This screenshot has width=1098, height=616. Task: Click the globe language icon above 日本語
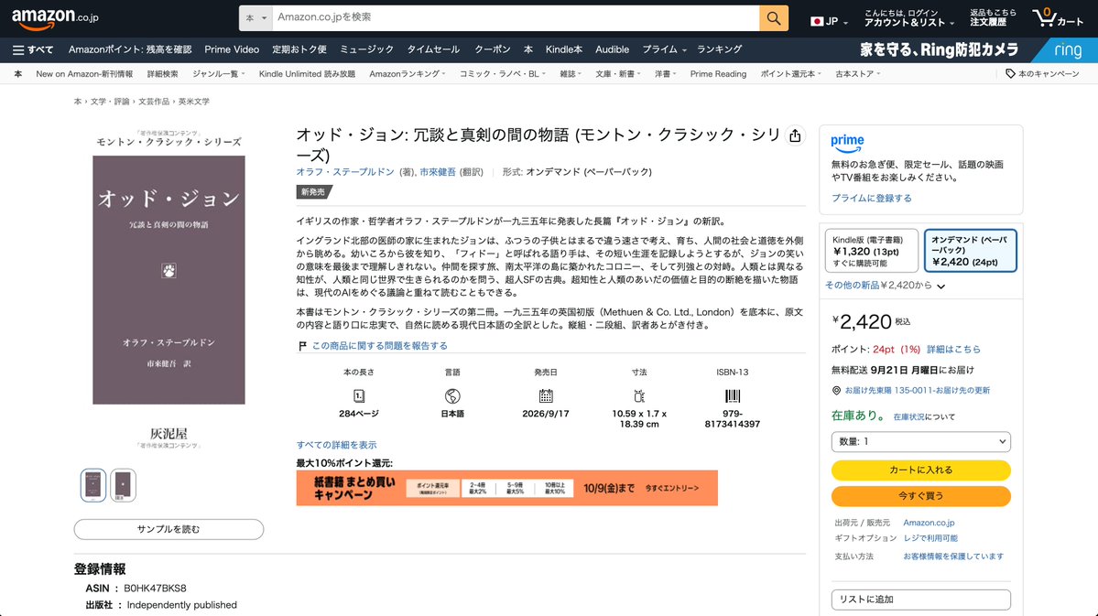(x=452, y=396)
